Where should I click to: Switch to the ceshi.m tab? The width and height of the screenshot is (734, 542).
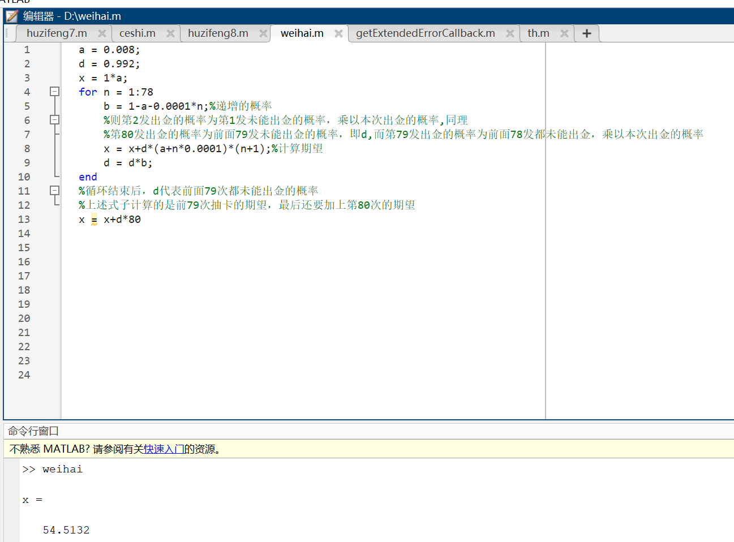pos(138,33)
